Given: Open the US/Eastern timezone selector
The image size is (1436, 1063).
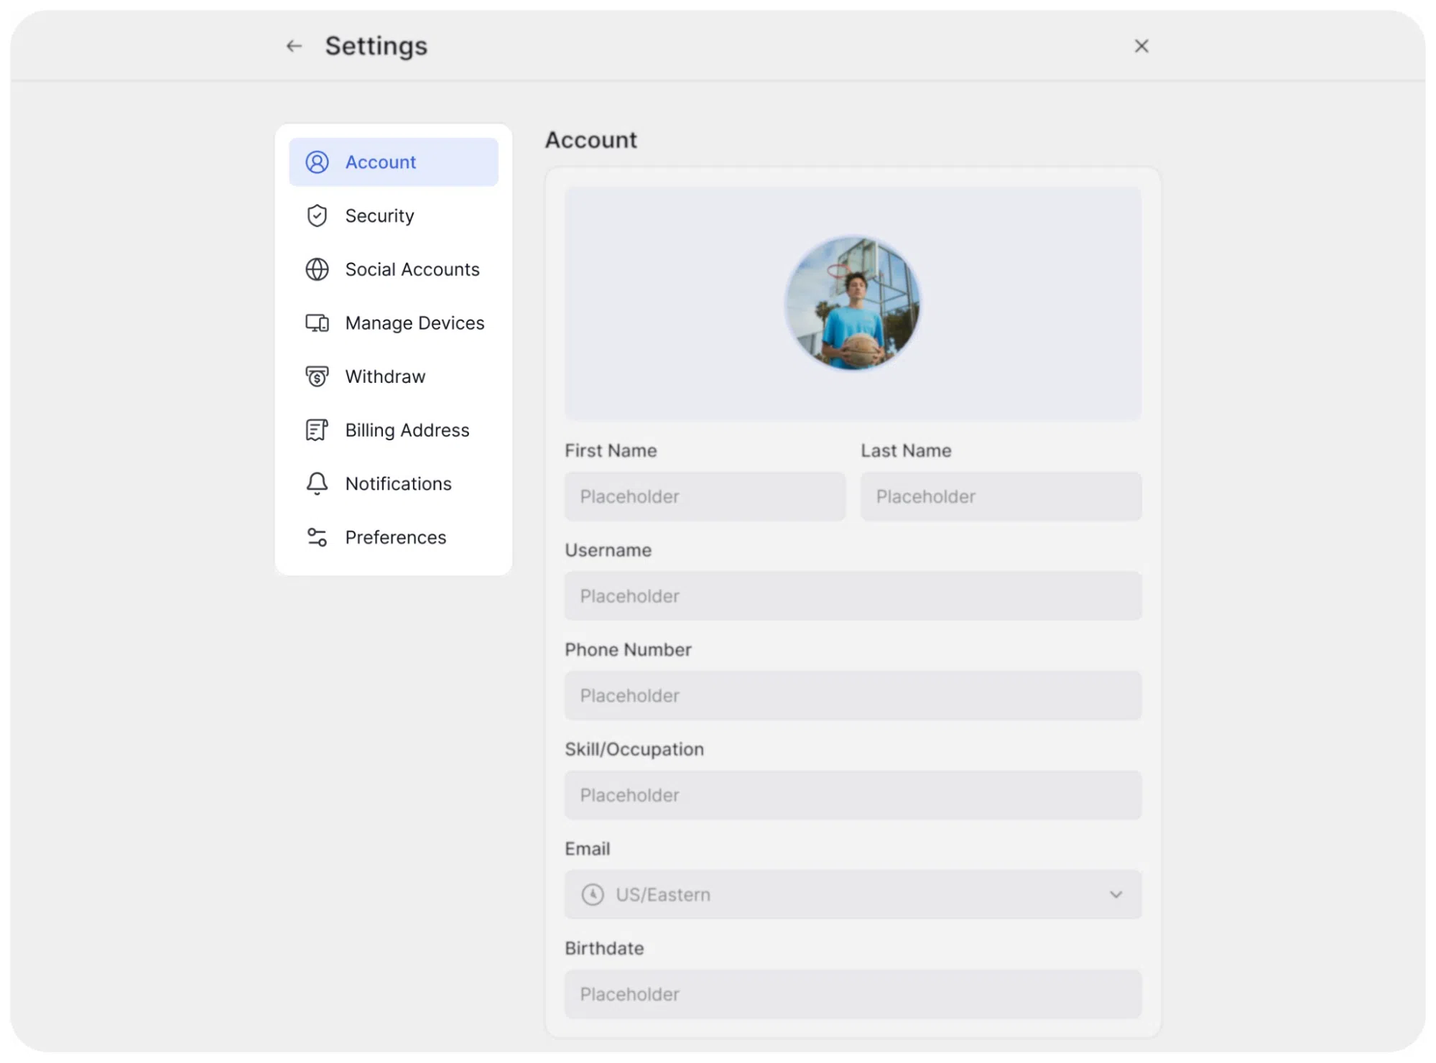Looking at the screenshot, I should [x=853, y=895].
